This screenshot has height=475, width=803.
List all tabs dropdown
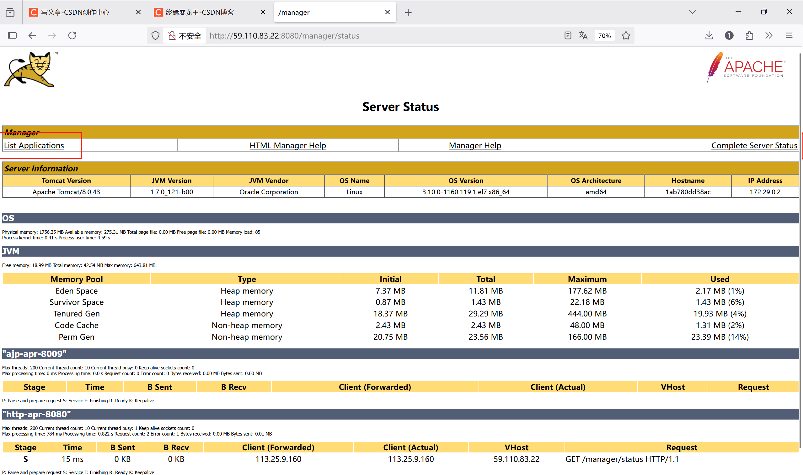692,12
